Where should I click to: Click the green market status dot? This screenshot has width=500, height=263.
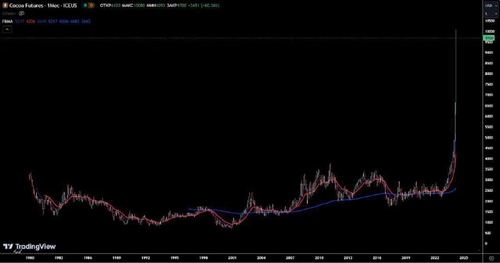85,6
